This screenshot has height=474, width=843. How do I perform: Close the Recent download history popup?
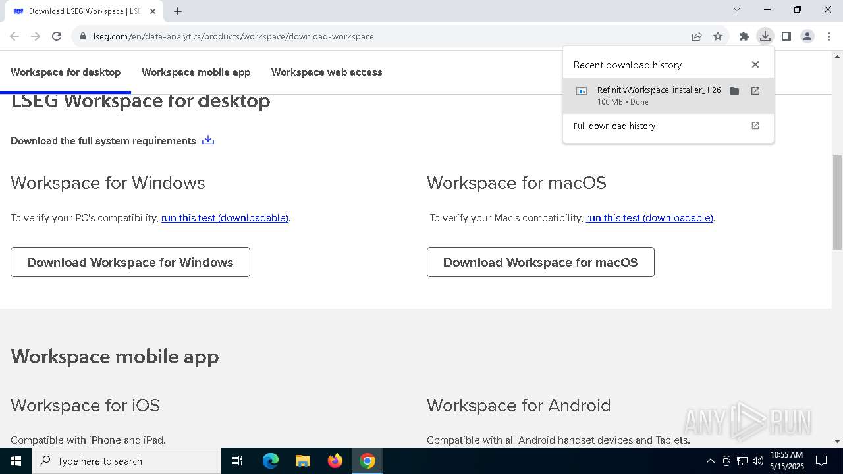pyautogui.click(x=755, y=65)
